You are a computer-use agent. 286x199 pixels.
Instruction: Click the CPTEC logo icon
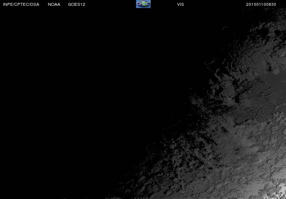(143, 4)
